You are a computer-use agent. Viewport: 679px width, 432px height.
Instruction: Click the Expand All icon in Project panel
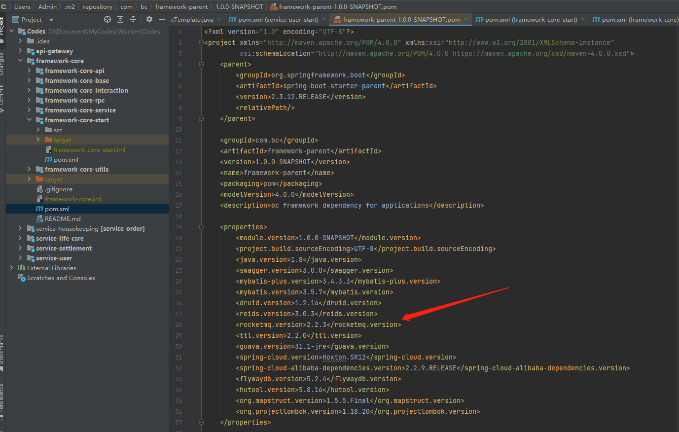coord(120,19)
